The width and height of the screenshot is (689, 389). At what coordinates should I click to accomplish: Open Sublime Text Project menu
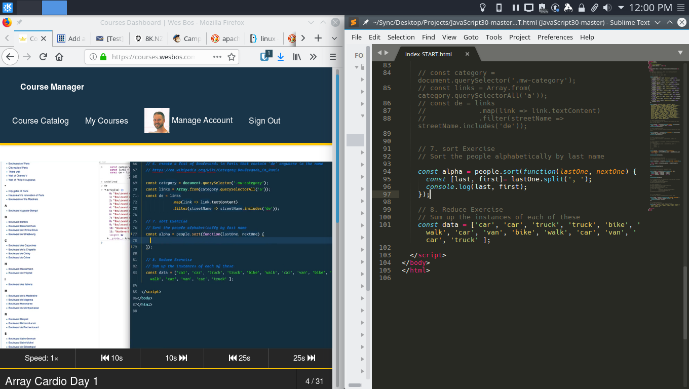tap(520, 37)
